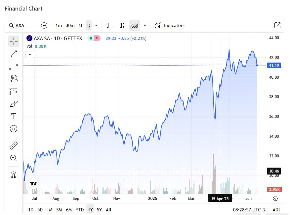
Task: Select the YTD time range
Action: pos(80,210)
